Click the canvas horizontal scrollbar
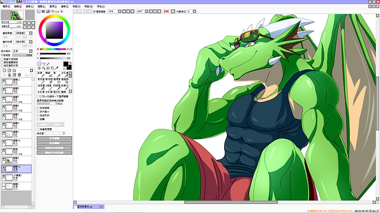Screen dimensions: 380x213 coord(231,202)
